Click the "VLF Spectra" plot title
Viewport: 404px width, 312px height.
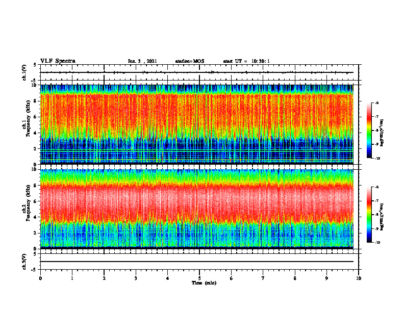coord(58,61)
